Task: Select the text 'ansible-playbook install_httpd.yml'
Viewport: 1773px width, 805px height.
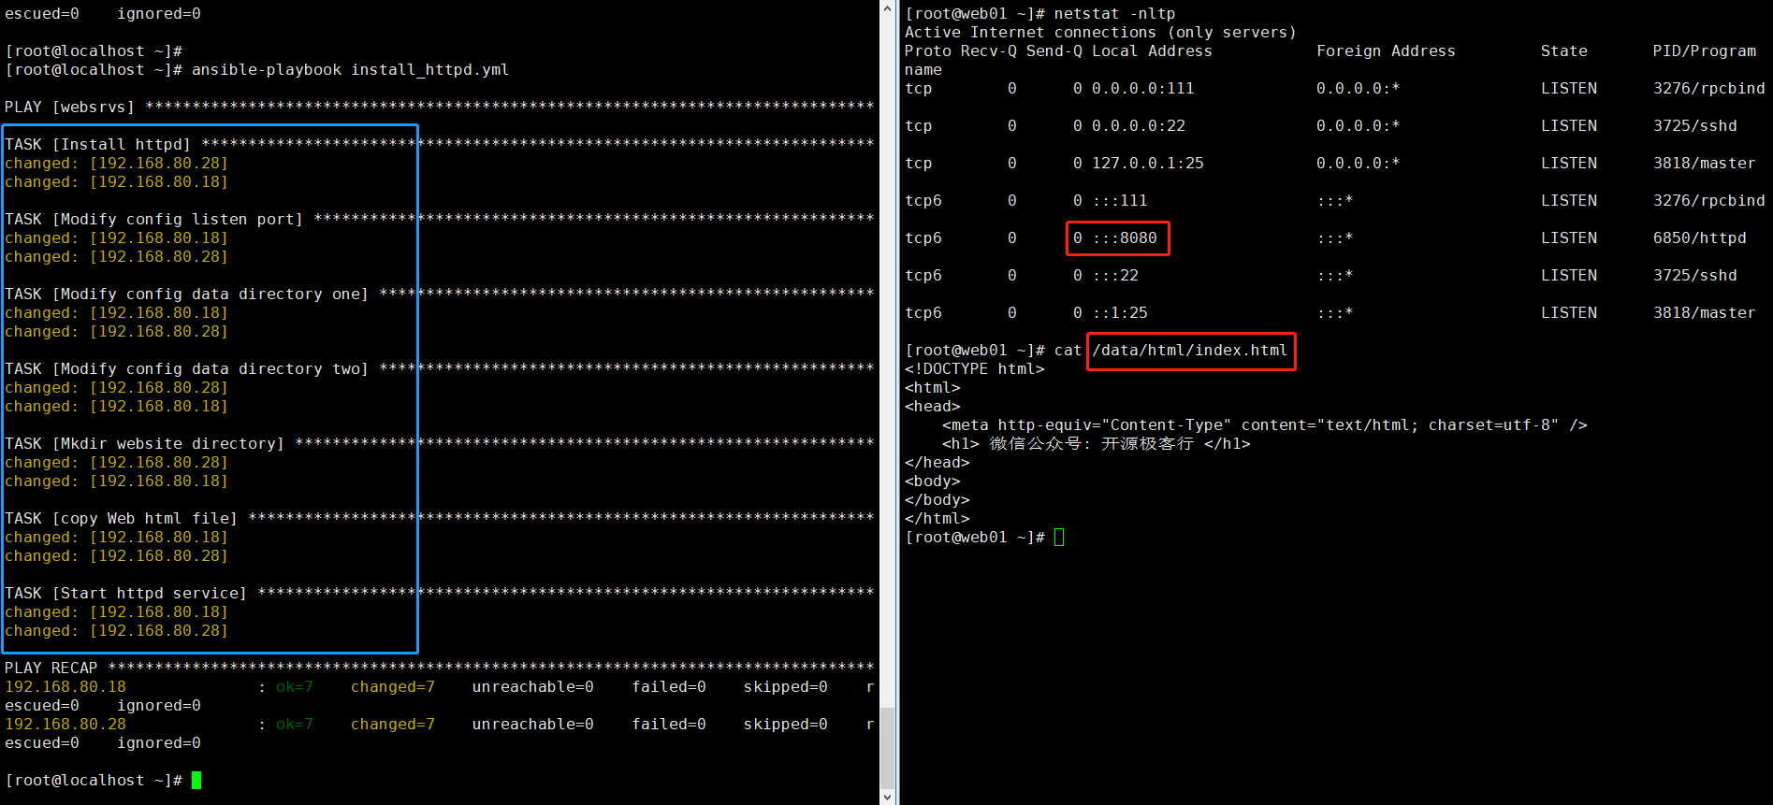Action: [351, 70]
